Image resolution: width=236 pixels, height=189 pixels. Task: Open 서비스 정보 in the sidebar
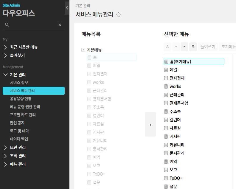pos(19,83)
